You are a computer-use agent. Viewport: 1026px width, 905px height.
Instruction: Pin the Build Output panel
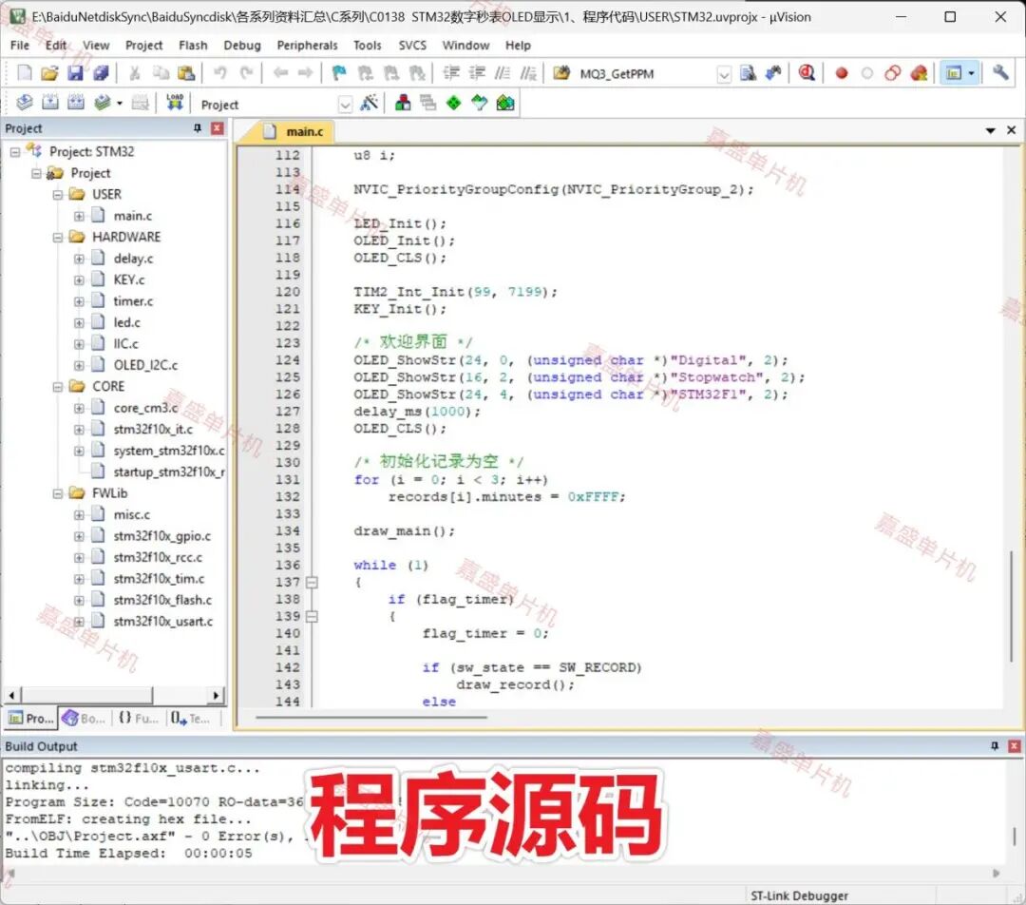995,746
